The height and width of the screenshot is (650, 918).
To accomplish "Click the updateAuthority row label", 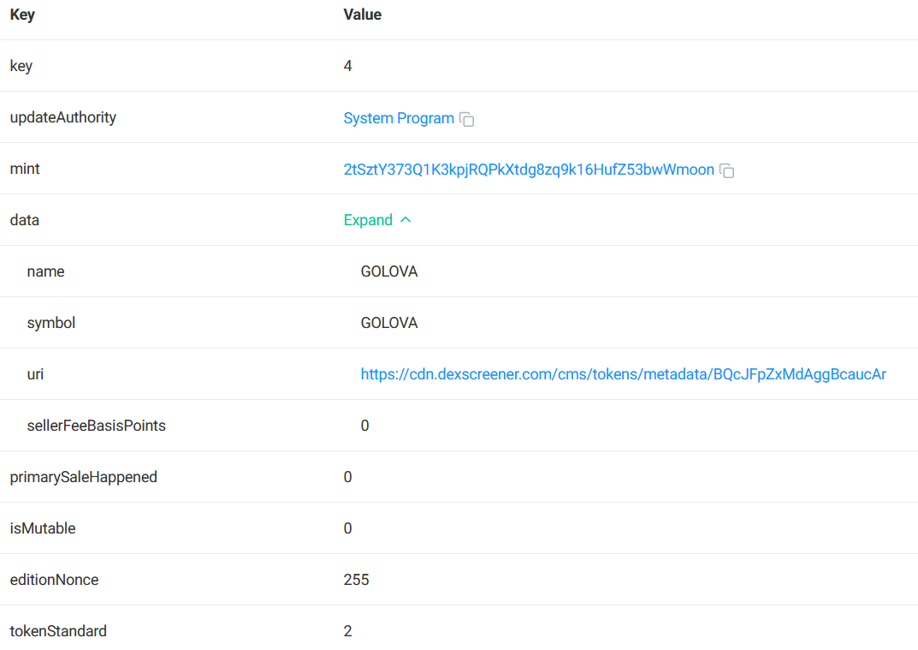I will pyautogui.click(x=63, y=117).
